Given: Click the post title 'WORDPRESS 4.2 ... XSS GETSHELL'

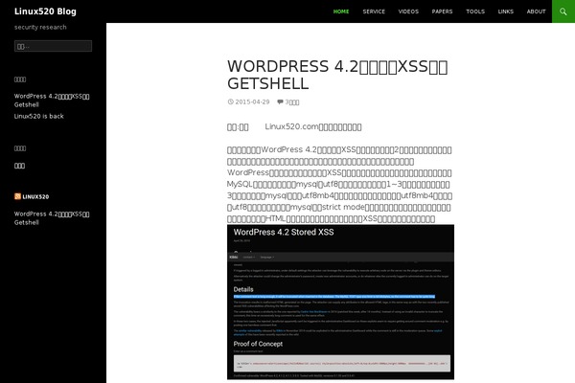Looking at the screenshot, I should point(337,75).
